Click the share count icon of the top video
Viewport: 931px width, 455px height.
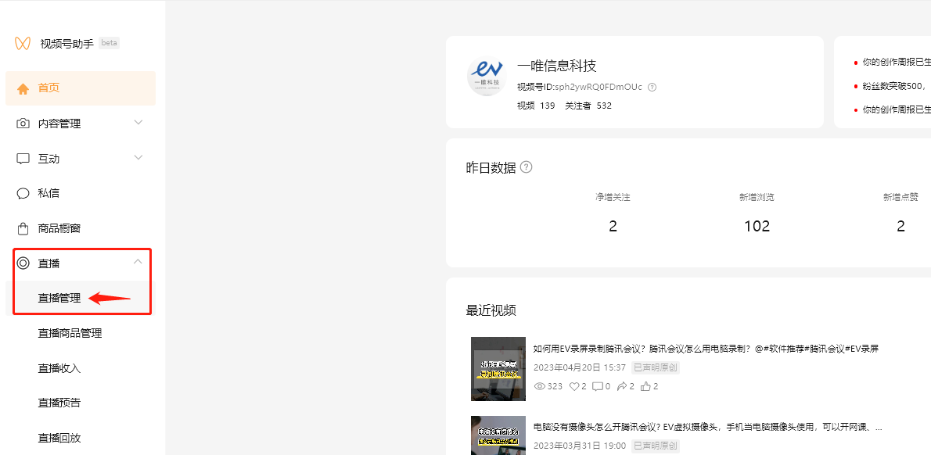622,385
